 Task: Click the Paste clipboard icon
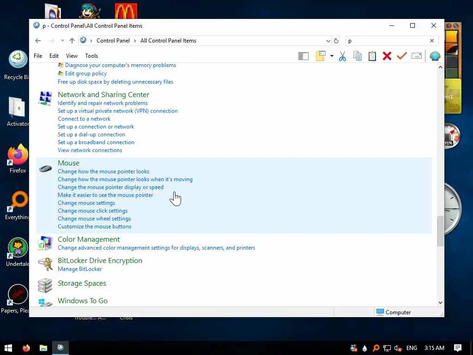click(x=372, y=56)
